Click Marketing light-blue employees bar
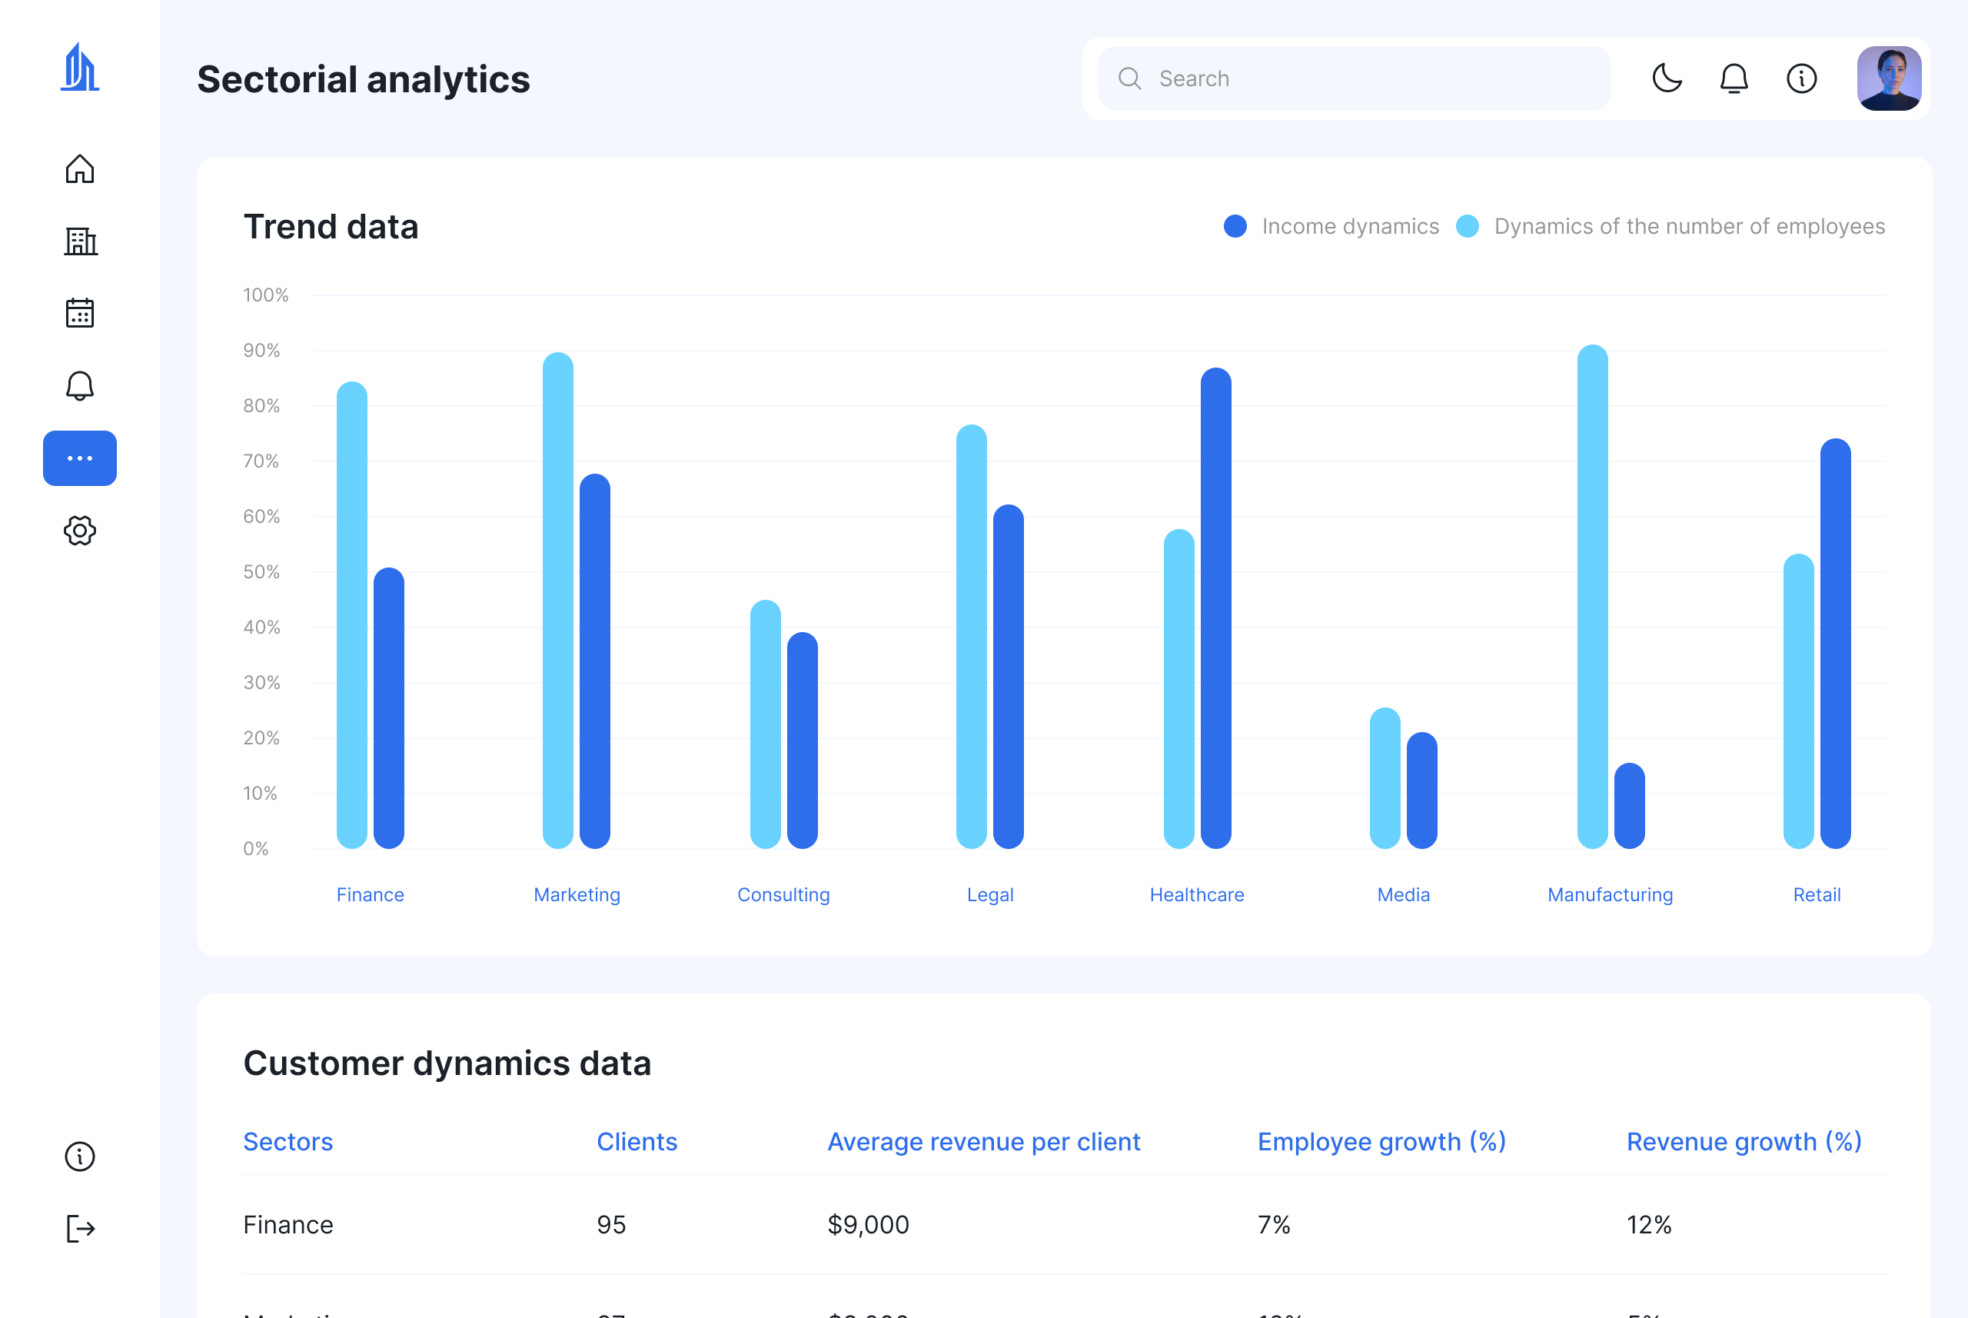 558,600
